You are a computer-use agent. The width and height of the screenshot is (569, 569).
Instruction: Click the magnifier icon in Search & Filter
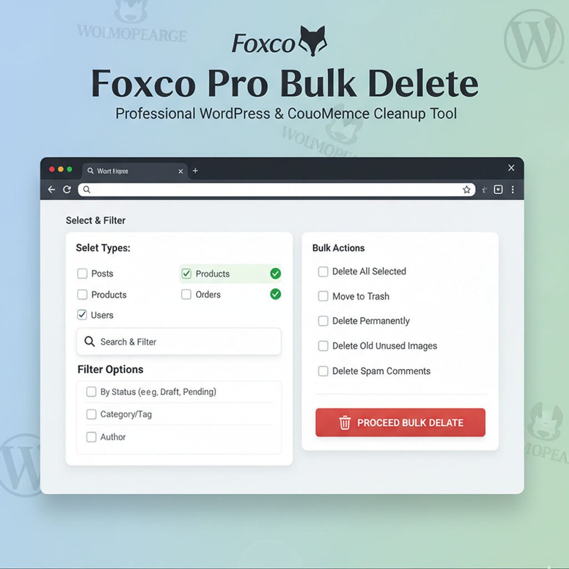(89, 342)
